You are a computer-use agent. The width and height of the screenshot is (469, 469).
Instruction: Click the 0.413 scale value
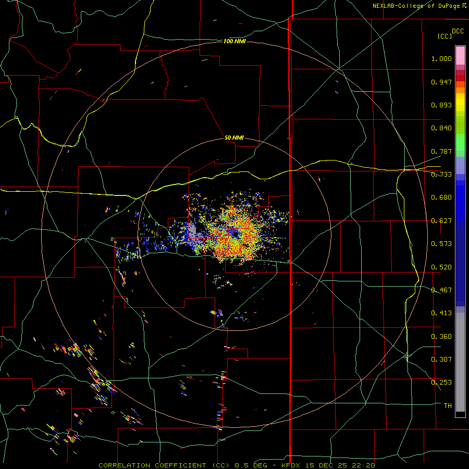coord(441,313)
